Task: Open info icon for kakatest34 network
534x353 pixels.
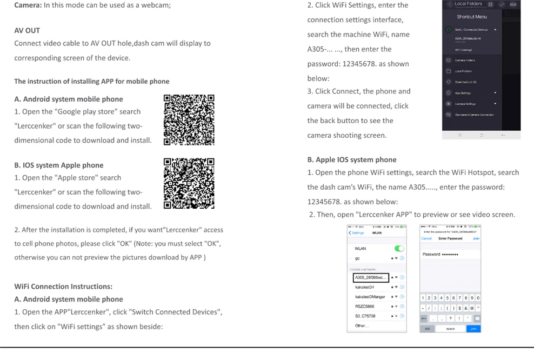Action: point(402,287)
